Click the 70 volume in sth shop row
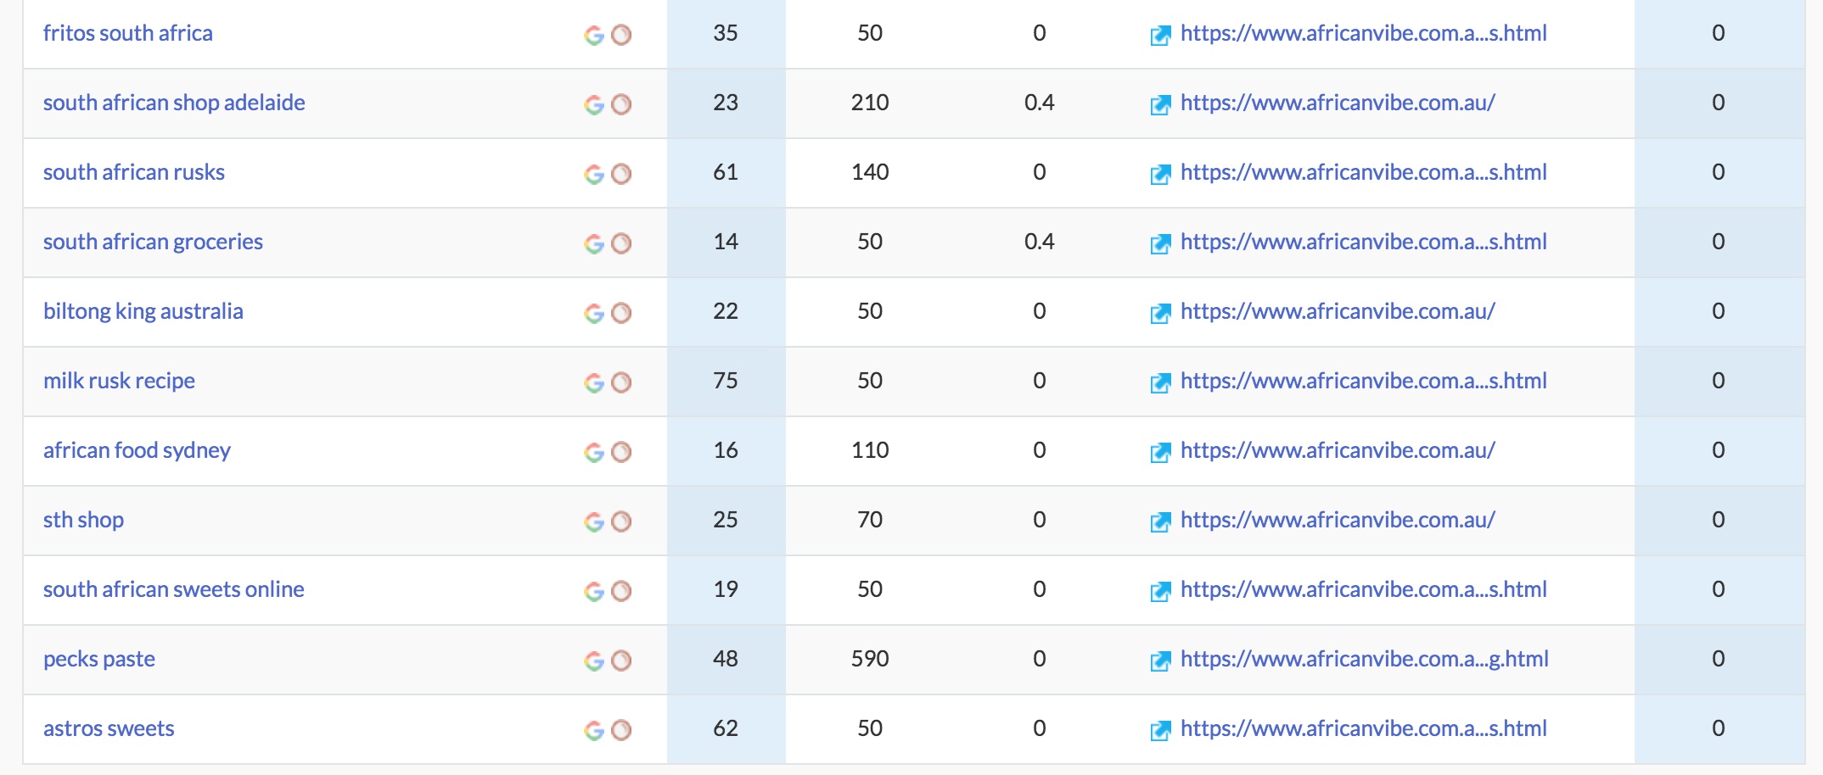1823x775 pixels. tap(870, 520)
